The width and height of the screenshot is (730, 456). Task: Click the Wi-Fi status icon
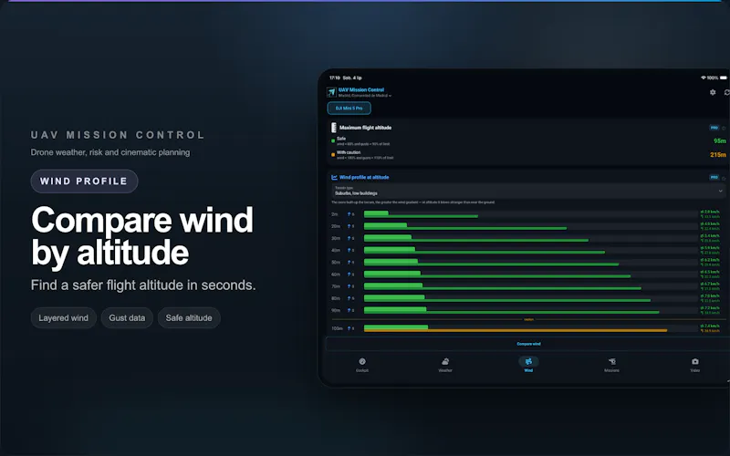point(703,78)
